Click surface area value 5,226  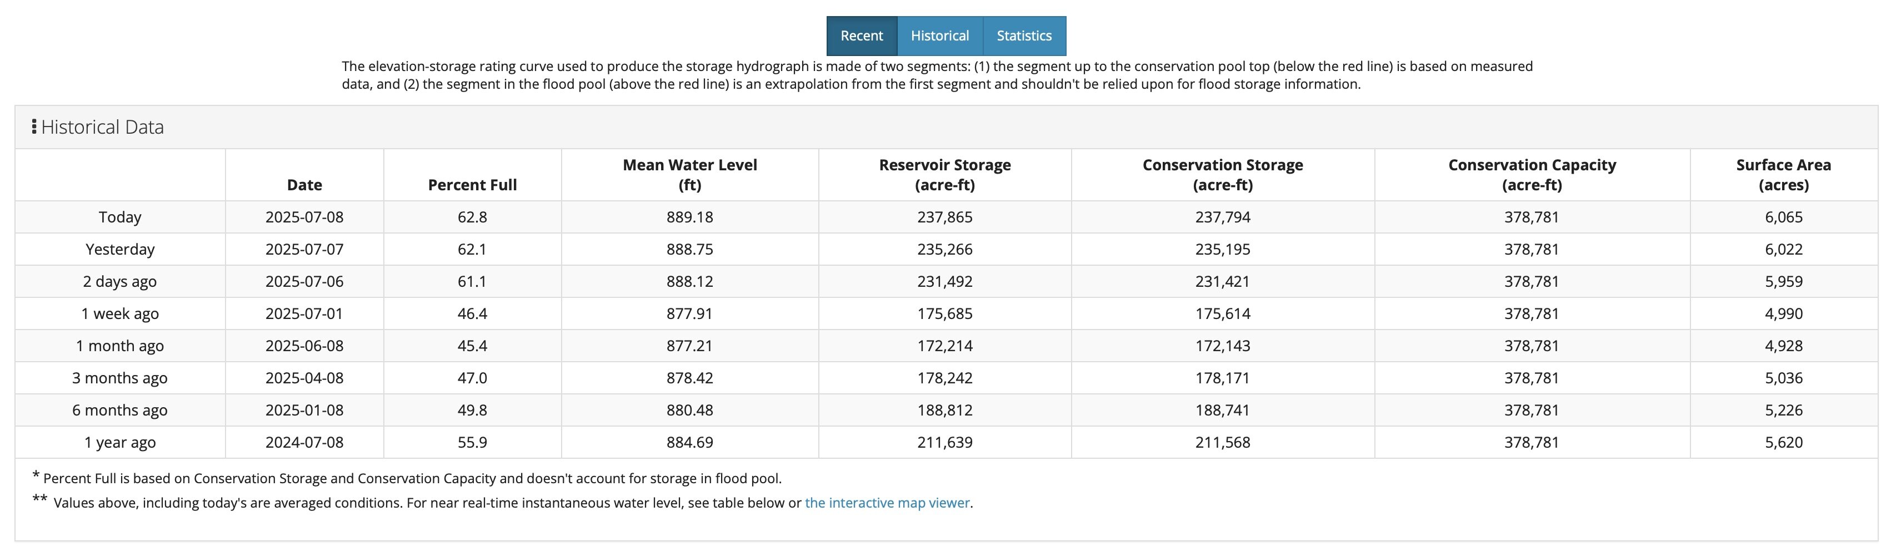click(x=1784, y=411)
